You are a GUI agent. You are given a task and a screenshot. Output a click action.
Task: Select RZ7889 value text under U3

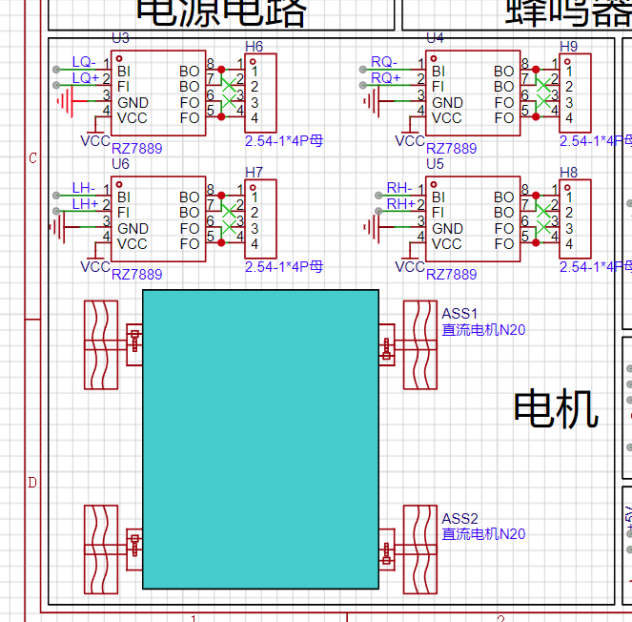(137, 149)
